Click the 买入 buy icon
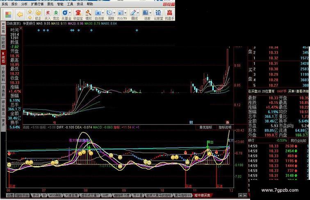This screenshot has height=200, width=310. click(x=48, y=15)
